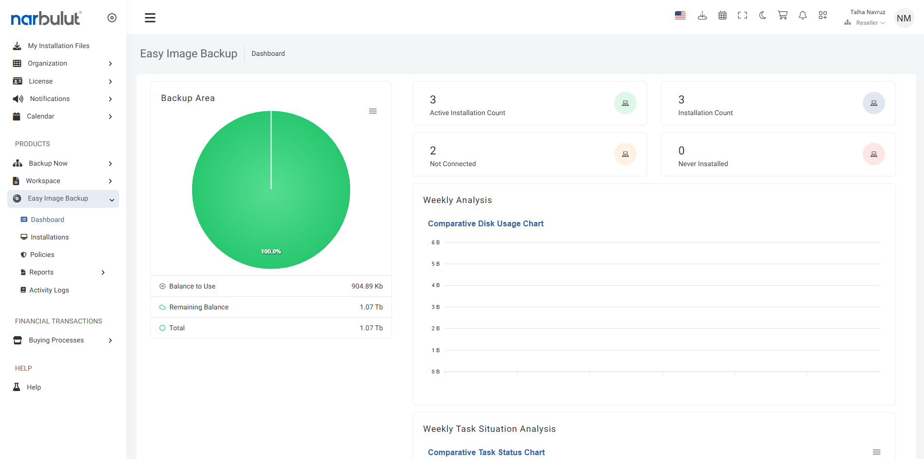
Task: Open Activity Logs link
Action: [x=49, y=290]
